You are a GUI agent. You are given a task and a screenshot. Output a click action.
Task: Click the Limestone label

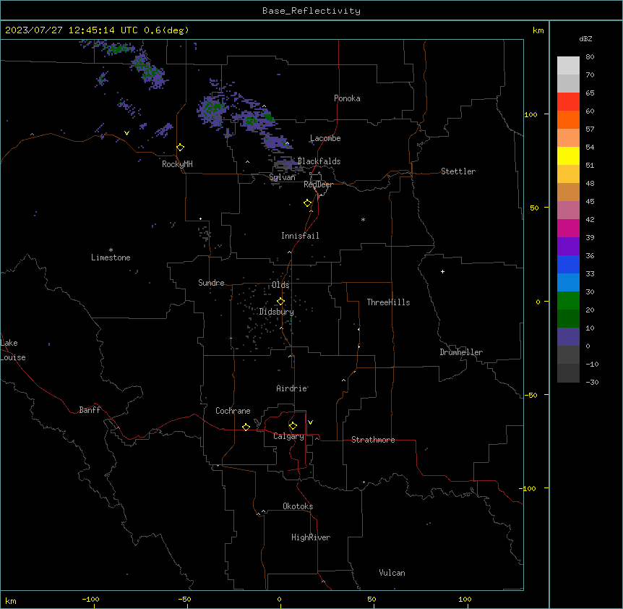(111, 257)
